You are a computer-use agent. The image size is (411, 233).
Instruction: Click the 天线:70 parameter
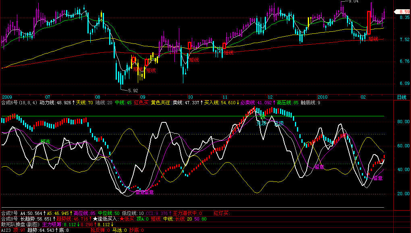tap(84, 103)
